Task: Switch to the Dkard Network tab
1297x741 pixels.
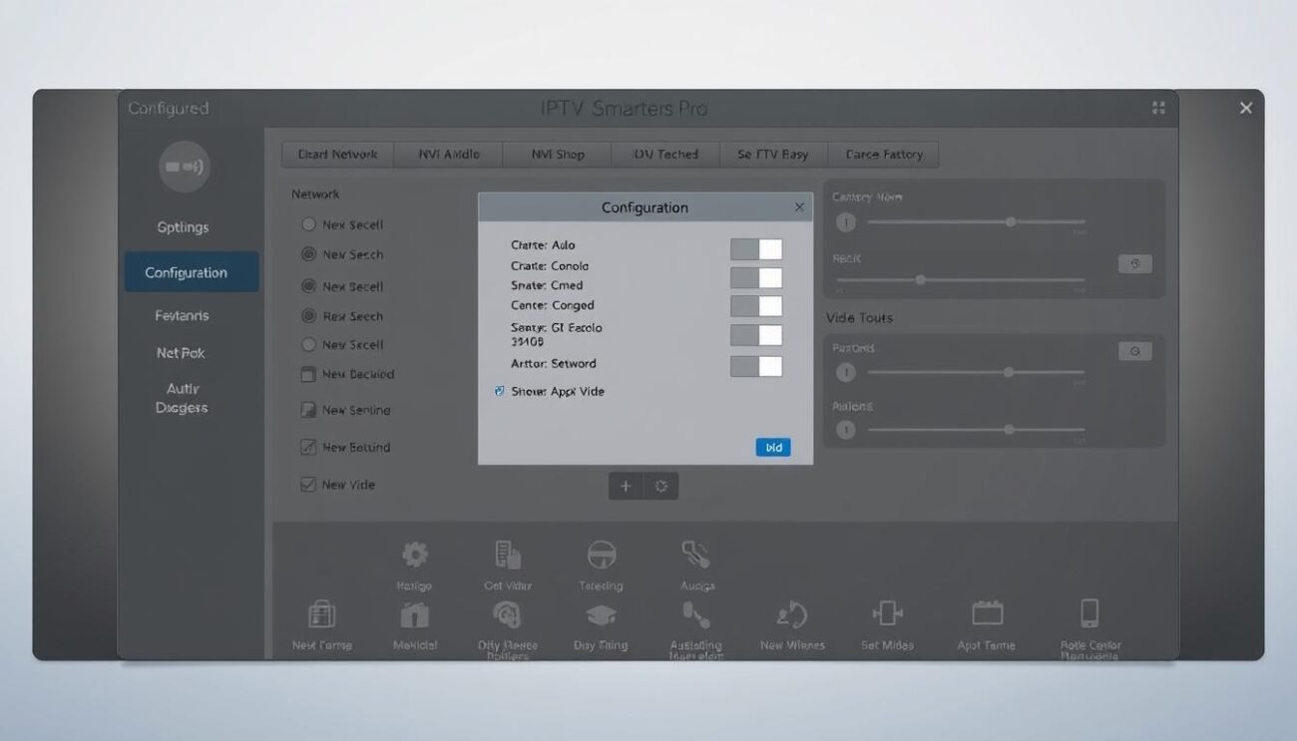Action: tap(337, 155)
